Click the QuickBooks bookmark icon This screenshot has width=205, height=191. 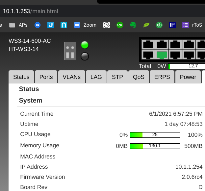(x=159, y=25)
